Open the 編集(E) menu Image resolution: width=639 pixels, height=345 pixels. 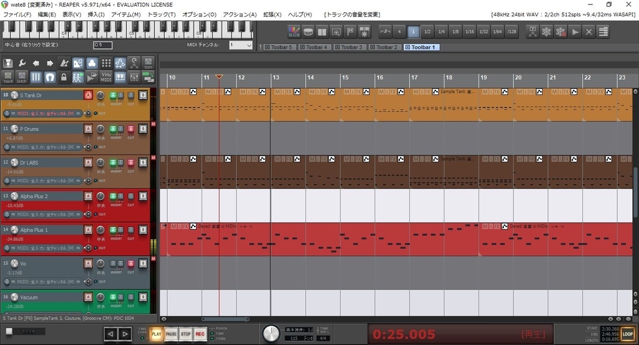pyautogui.click(x=47, y=14)
